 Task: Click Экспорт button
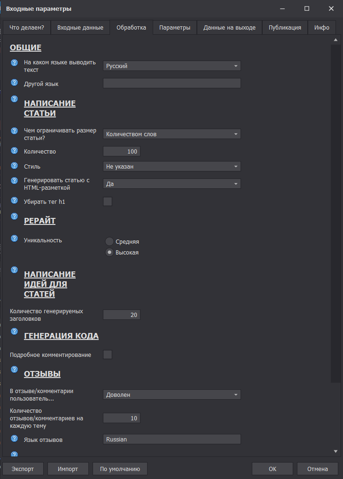click(23, 469)
